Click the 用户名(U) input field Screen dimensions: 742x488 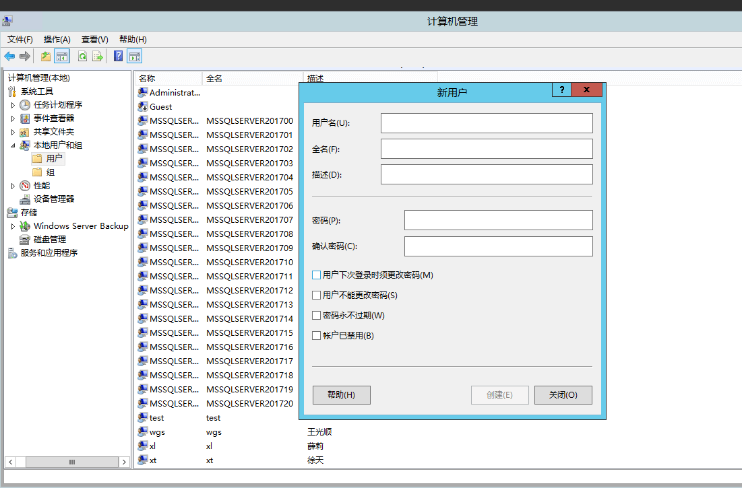tap(486, 123)
